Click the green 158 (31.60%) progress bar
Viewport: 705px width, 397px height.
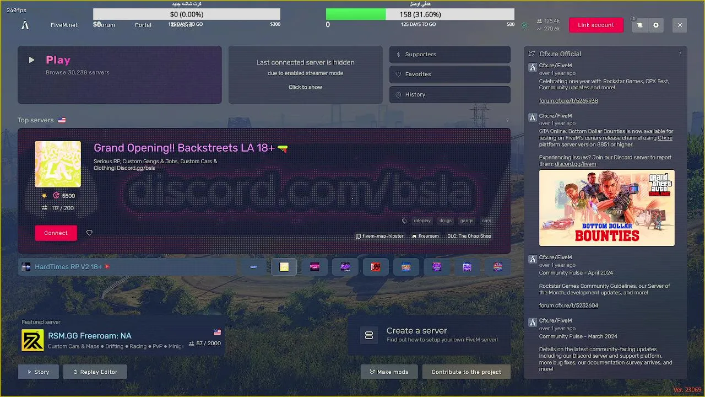pyautogui.click(x=420, y=14)
